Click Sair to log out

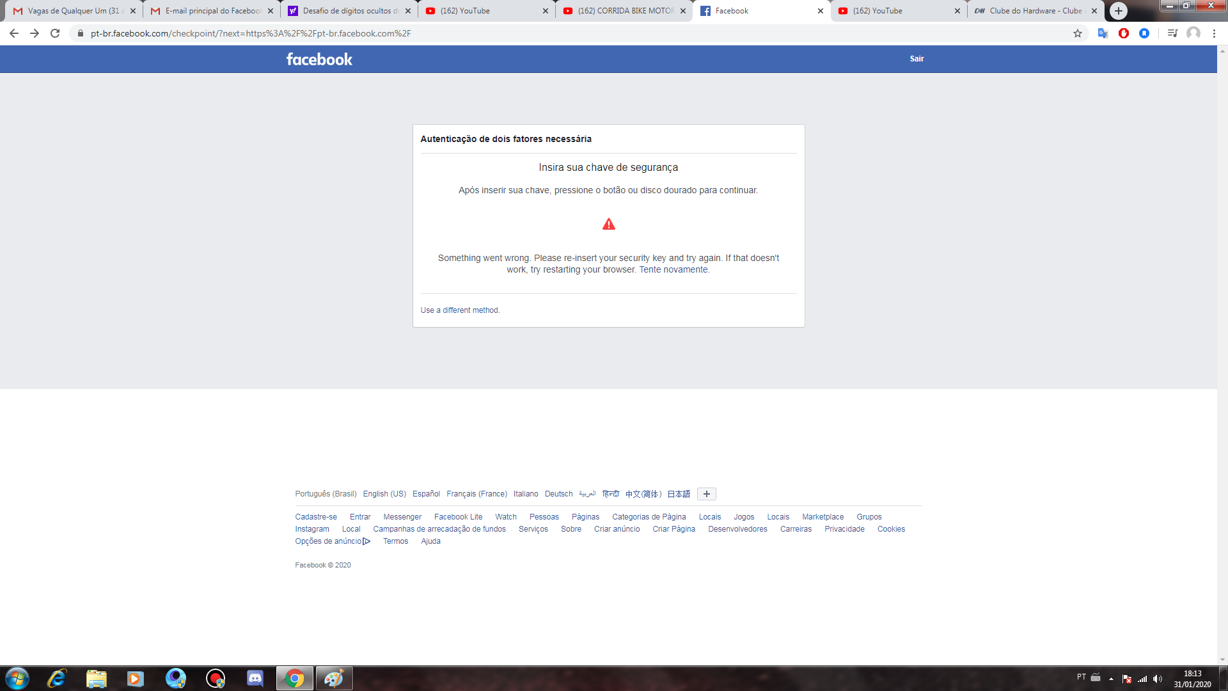click(917, 59)
